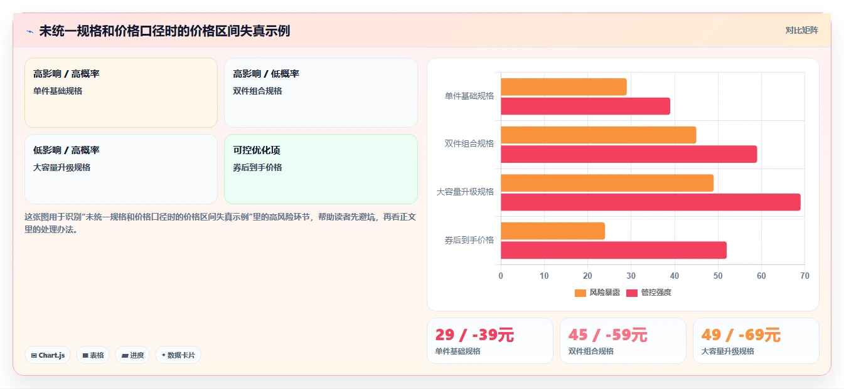The width and height of the screenshot is (844, 389).
Task: Select the 低影响 / 高概率 card
Action: tap(121, 169)
